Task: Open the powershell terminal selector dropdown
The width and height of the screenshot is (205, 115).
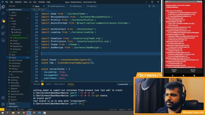Action: [x=125, y=84]
